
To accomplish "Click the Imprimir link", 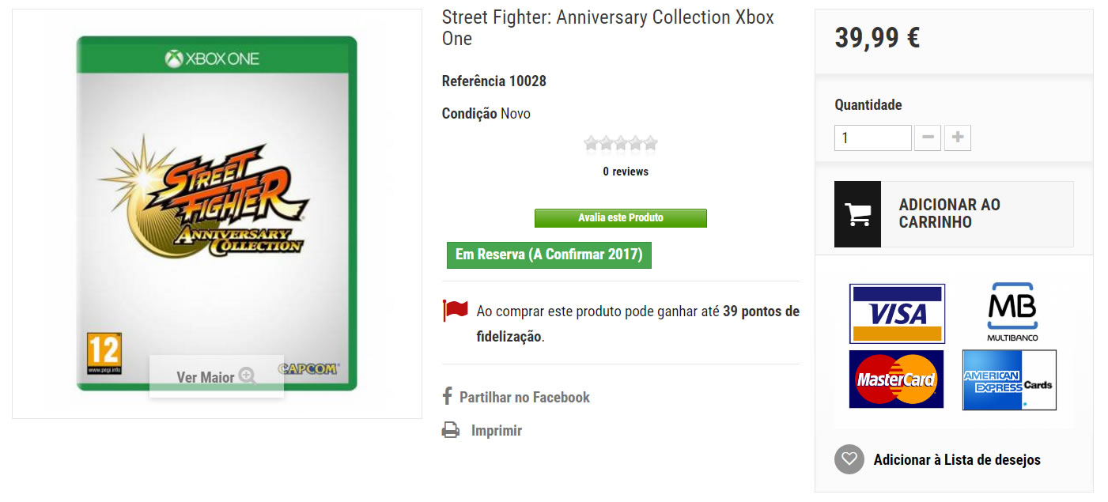I will 497,431.
